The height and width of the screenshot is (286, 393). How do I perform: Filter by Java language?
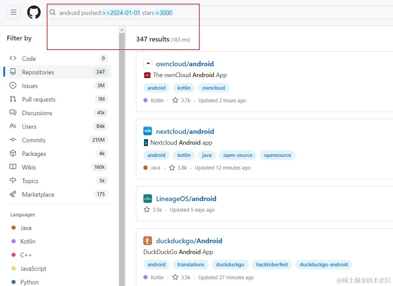pyautogui.click(x=25, y=228)
